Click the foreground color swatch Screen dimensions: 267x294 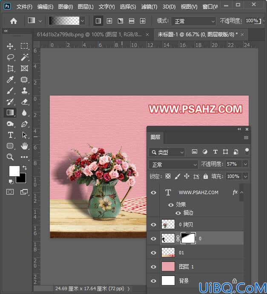14,171
